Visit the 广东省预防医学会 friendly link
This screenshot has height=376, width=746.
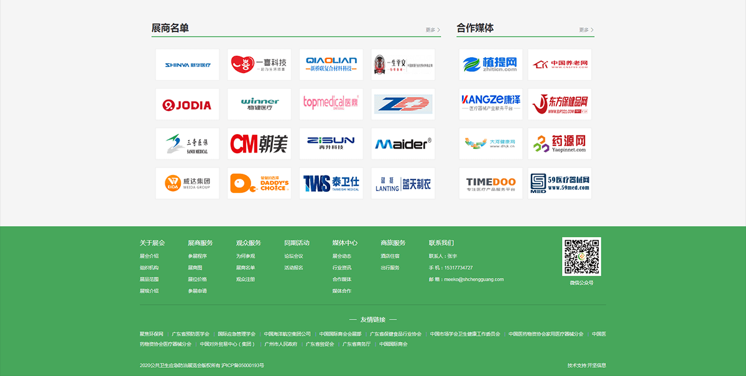(191, 334)
